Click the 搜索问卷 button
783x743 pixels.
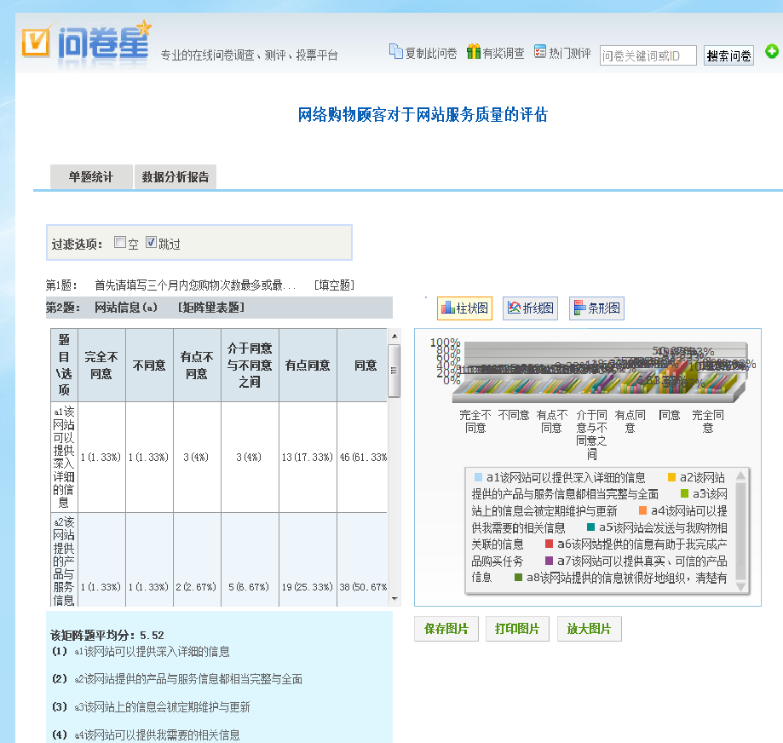(728, 55)
